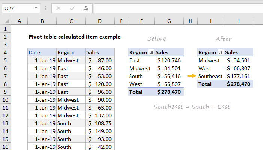Click the Sales cell showing 149.00

(100, 131)
